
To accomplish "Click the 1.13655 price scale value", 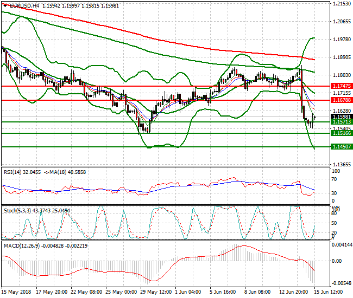I will (x=342, y=164).
